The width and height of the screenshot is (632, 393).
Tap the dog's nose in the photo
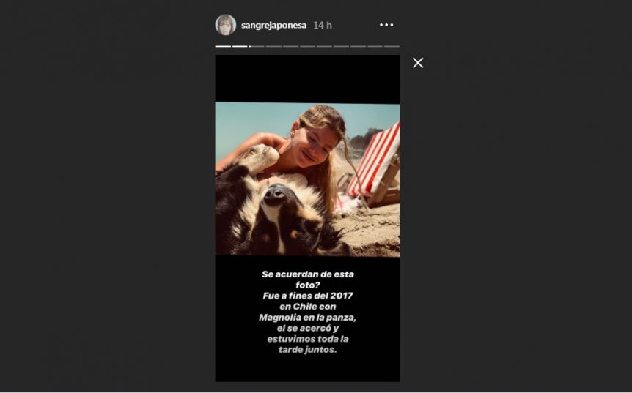[x=275, y=193]
